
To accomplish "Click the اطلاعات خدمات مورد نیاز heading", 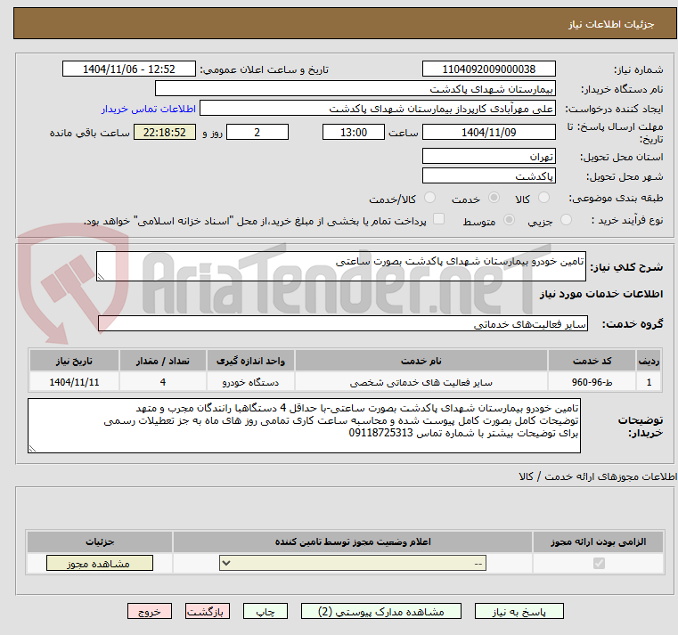I will tap(601, 294).
